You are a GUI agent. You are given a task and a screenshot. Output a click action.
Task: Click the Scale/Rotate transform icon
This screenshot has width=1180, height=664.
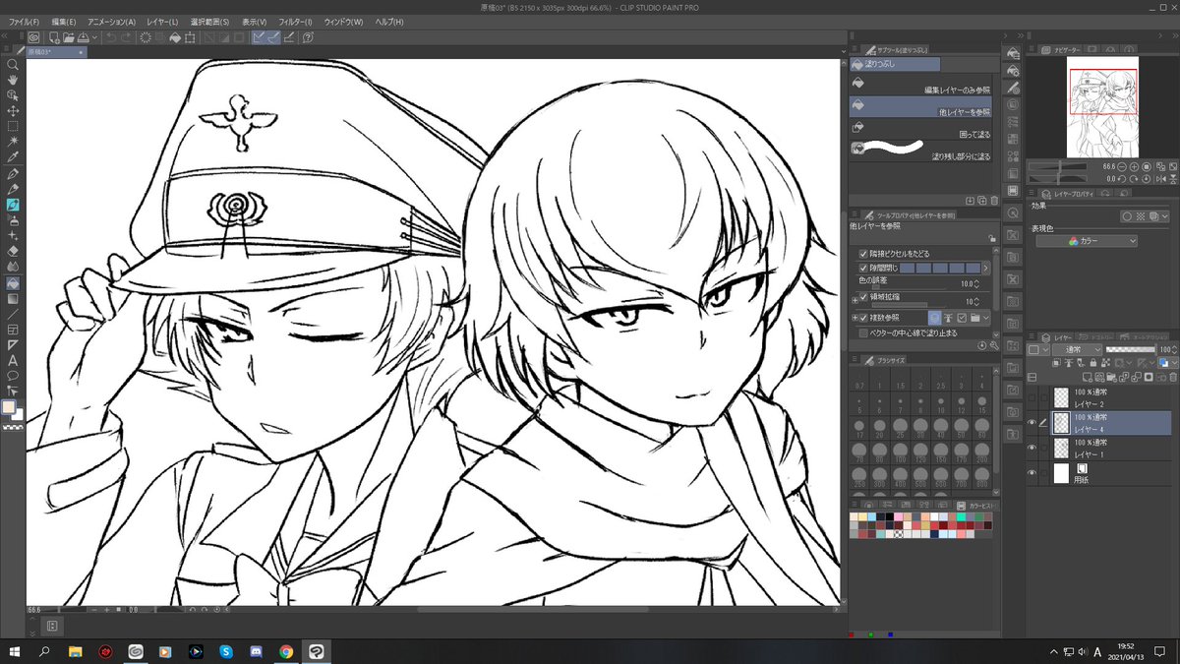190,37
